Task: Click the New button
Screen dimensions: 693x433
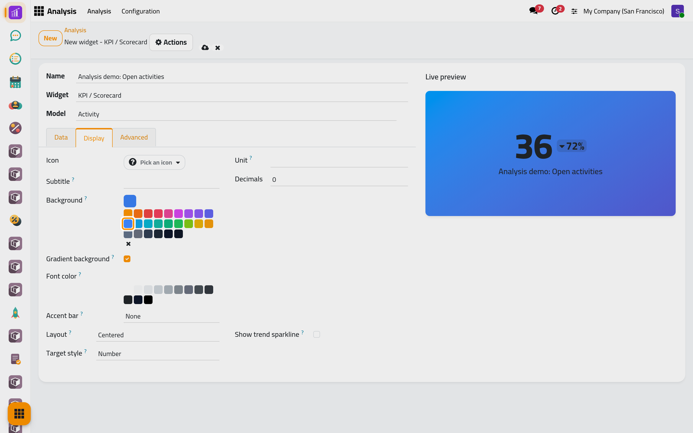Action: pos(51,38)
